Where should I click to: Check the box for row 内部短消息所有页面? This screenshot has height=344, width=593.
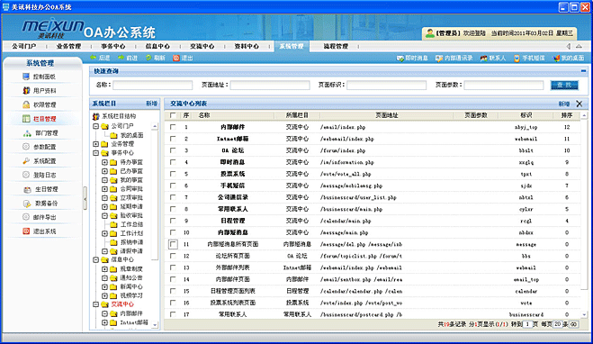[x=173, y=244]
